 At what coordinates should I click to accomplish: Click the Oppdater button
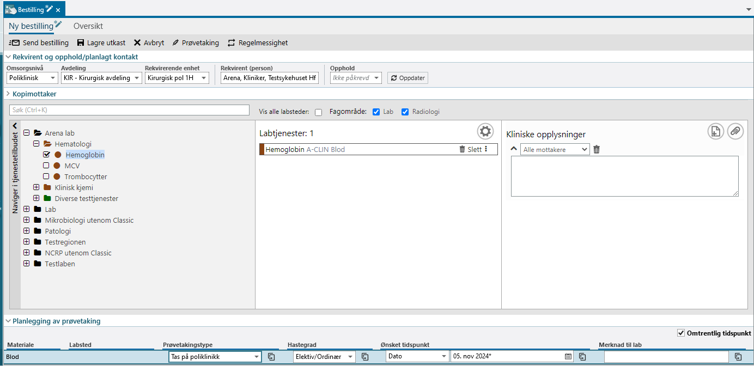(408, 78)
